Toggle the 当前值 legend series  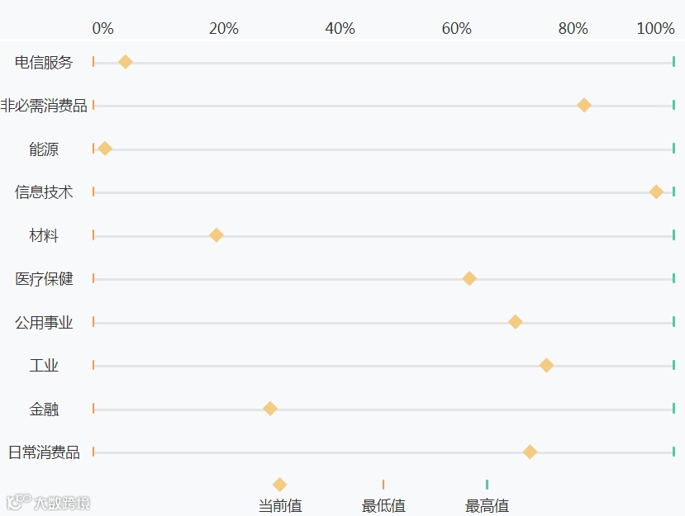coord(280,495)
